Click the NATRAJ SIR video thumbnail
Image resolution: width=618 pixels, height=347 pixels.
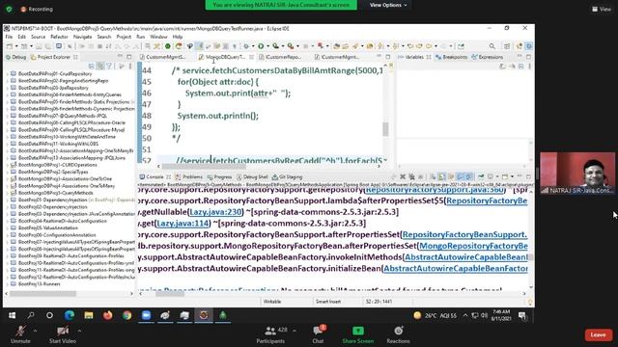tap(577, 173)
